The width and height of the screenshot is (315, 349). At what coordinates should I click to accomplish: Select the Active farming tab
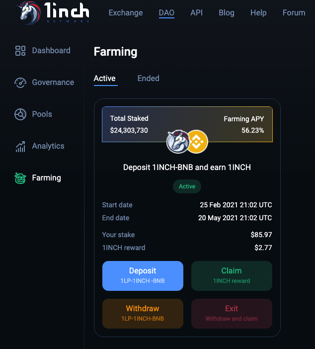point(104,79)
